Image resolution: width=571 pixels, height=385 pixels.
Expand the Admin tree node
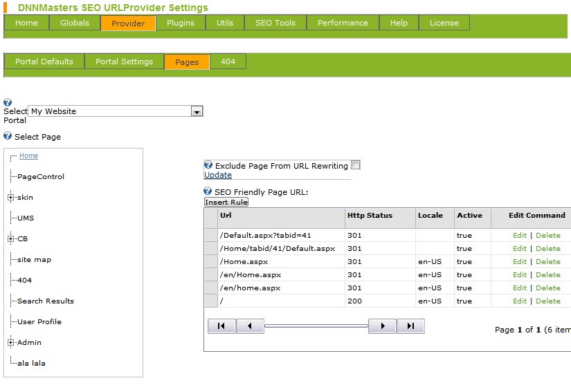[10, 342]
